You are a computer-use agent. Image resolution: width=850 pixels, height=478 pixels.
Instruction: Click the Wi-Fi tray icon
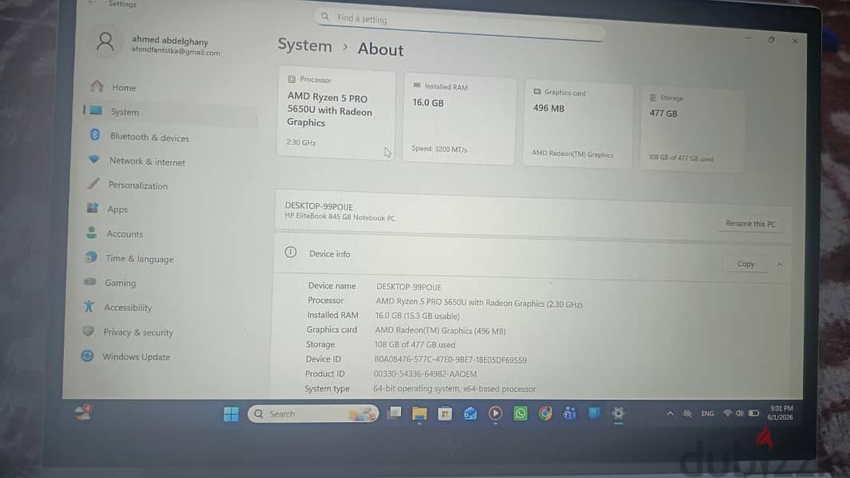tap(727, 413)
